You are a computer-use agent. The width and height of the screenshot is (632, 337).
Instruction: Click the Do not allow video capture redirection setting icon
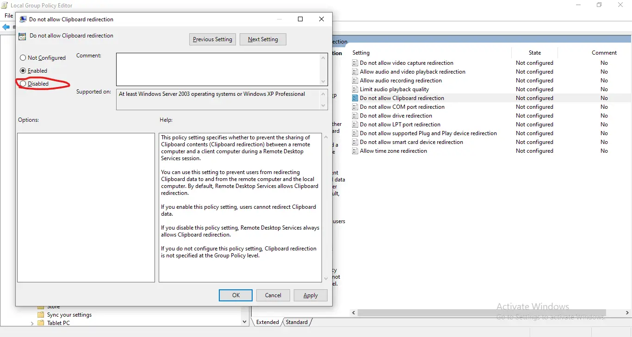(x=355, y=62)
